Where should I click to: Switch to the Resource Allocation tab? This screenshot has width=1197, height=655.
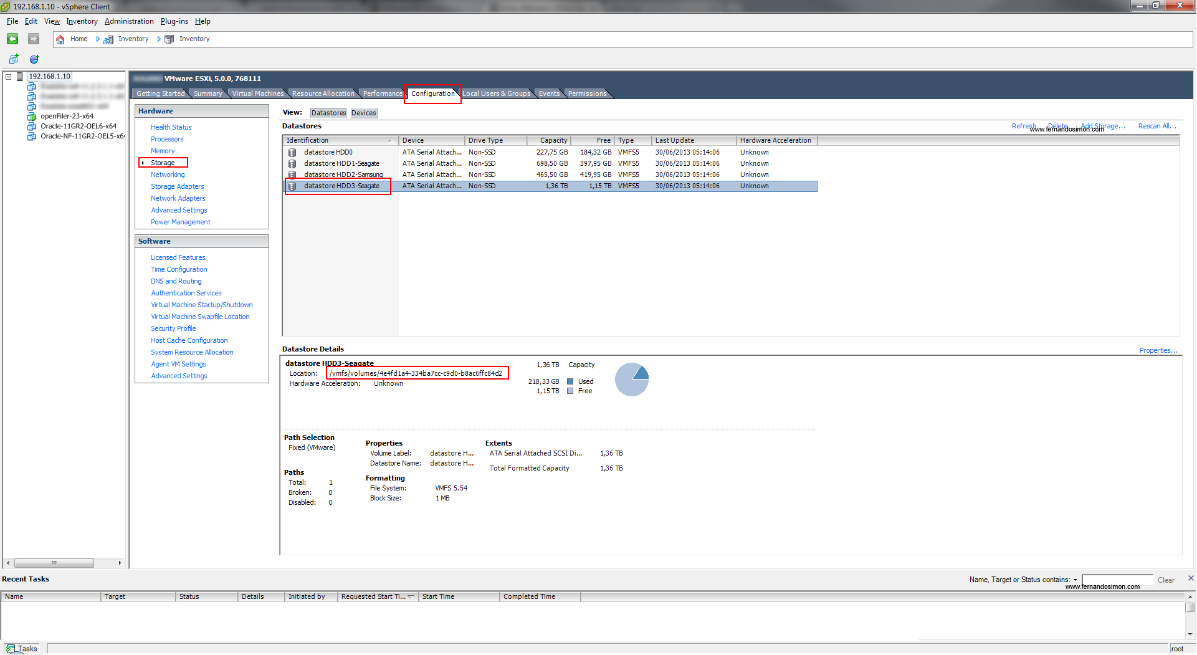point(323,94)
